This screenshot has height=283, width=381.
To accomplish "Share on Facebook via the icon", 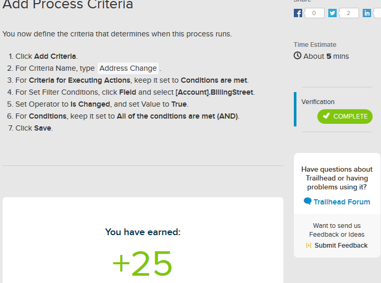I will (298, 13).
